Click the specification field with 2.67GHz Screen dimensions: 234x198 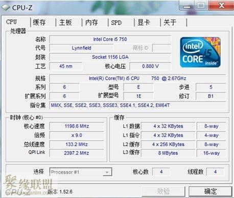click(137, 78)
